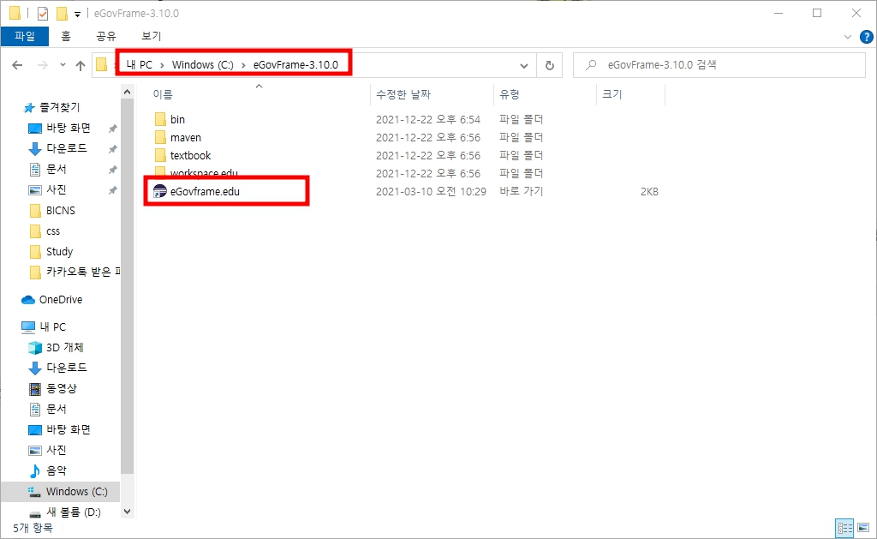This screenshot has width=877, height=539.
Task: Open the Study folder in sidebar
Action: 59,251
